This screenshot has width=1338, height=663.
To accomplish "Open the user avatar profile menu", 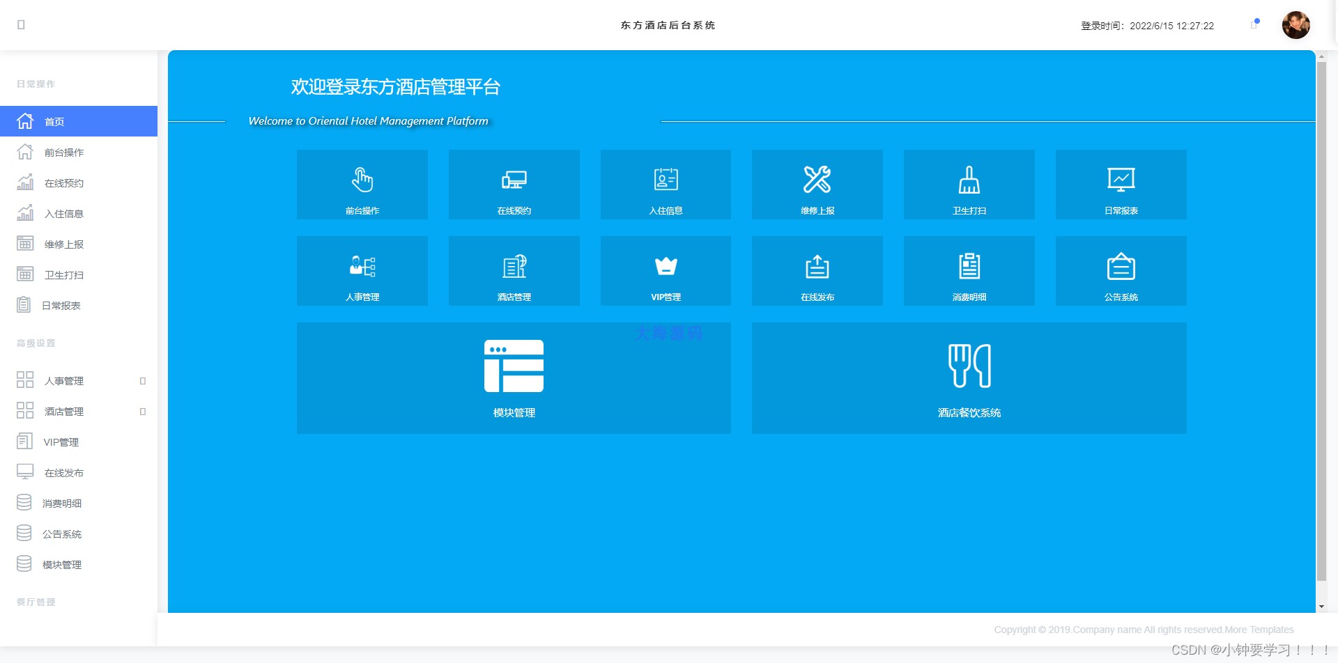I will coord(1295,25).
